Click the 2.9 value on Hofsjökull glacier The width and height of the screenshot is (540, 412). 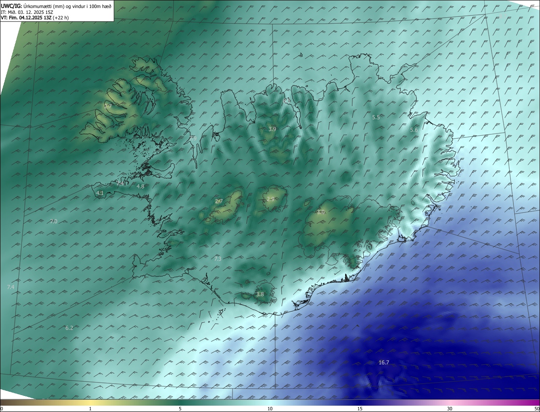[270, 199]
